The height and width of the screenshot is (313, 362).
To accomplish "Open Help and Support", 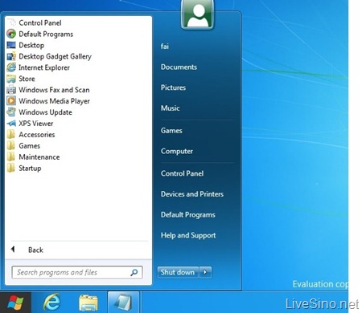I will [x=188, y=235].
